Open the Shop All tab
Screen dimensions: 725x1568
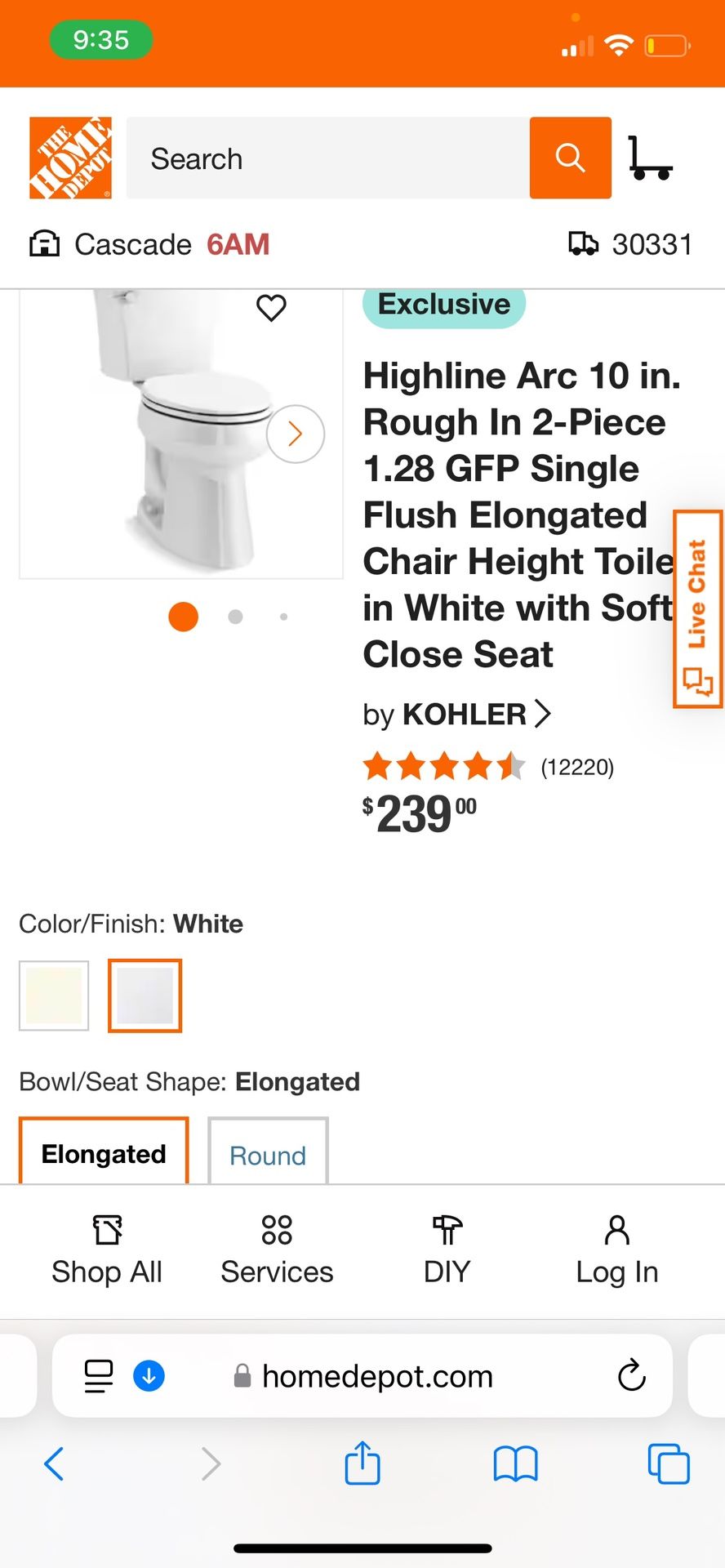pos(107,1249)
